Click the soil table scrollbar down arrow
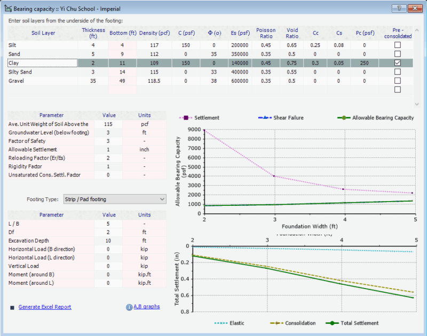427x336 pixels. tap(417, 104)
